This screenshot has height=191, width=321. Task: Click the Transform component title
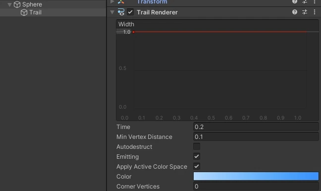(x=152, y=2)
